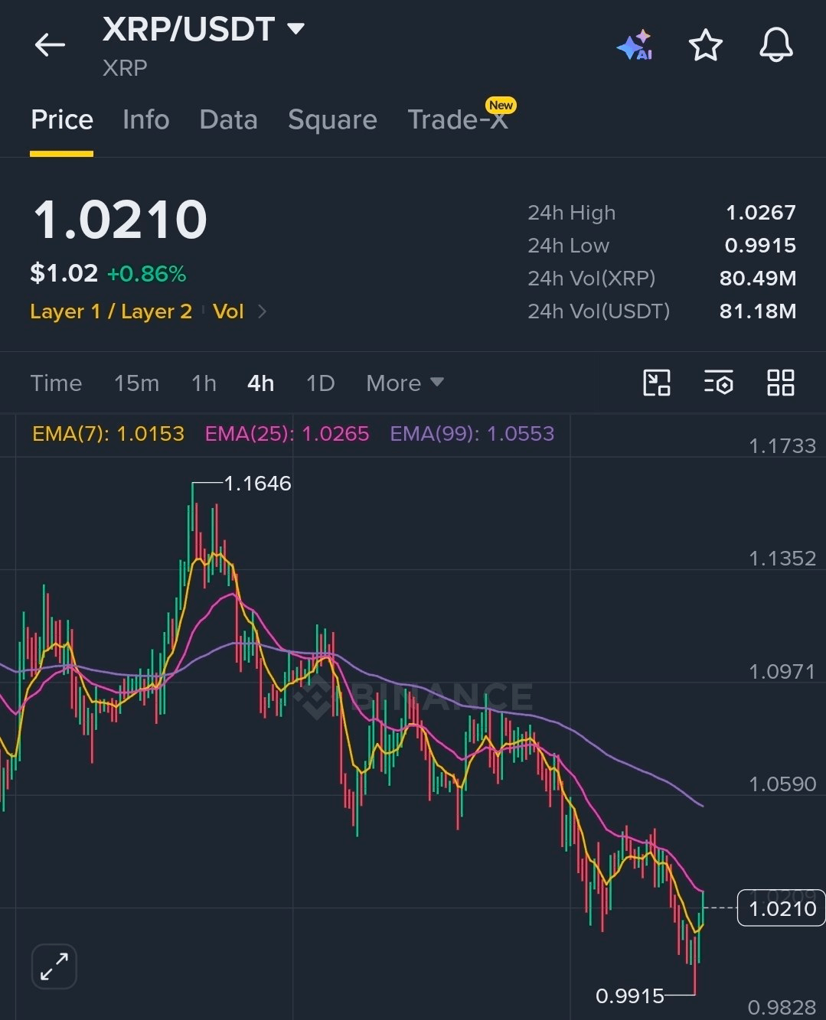This screenshot has width=826, height=1020.
Task: Tap the 0.9828 price axis label
Action: click(x=782, y=1008)
